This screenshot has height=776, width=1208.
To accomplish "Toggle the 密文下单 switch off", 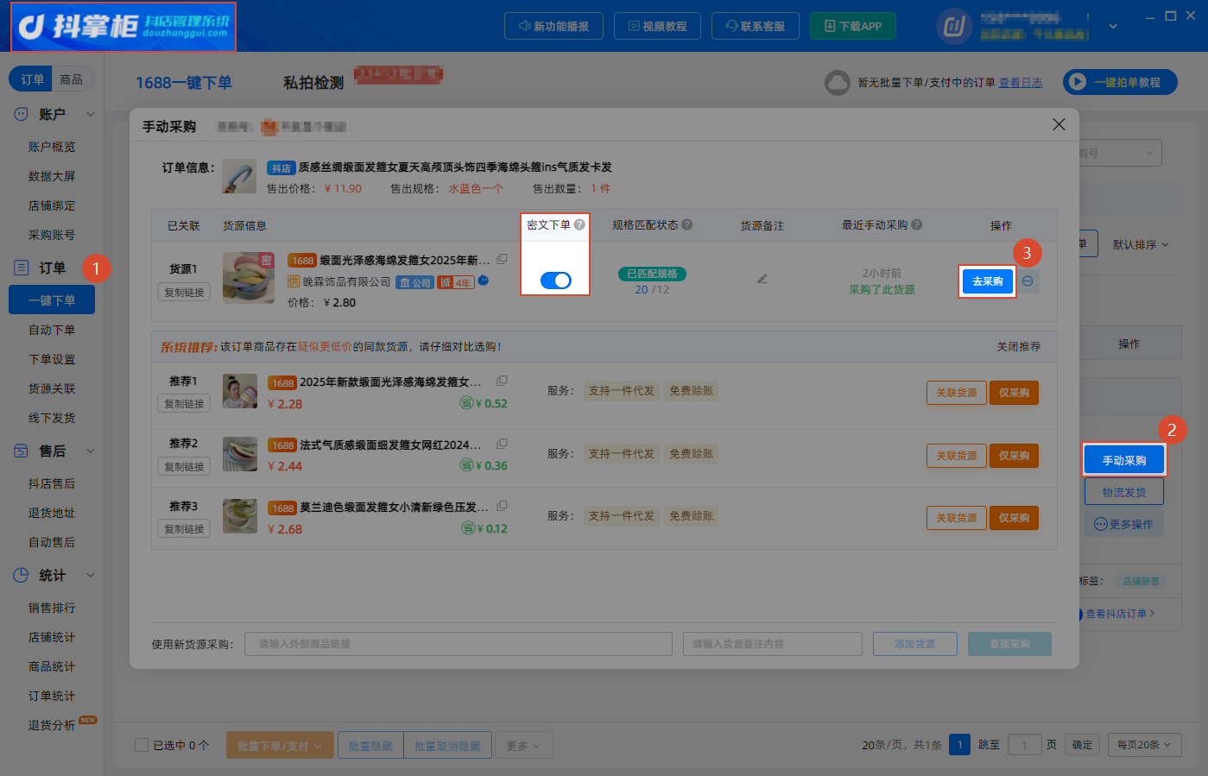I will point(556,281).
